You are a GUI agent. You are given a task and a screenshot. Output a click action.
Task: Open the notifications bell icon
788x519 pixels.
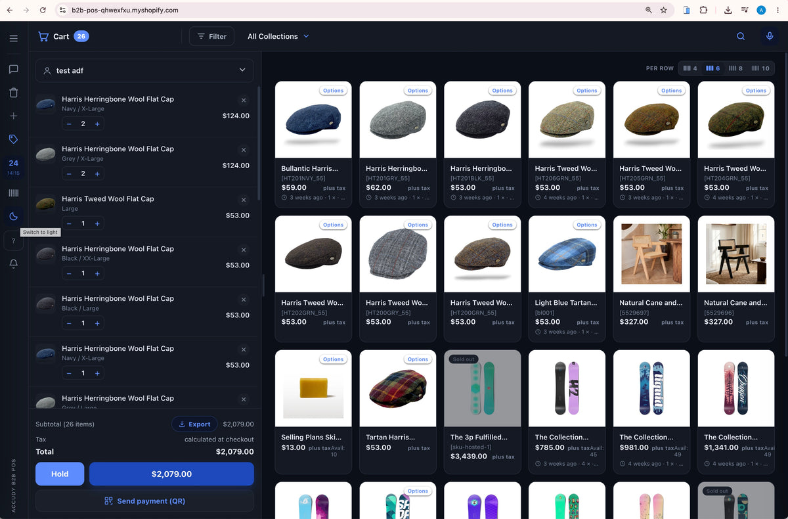(13, 263)
